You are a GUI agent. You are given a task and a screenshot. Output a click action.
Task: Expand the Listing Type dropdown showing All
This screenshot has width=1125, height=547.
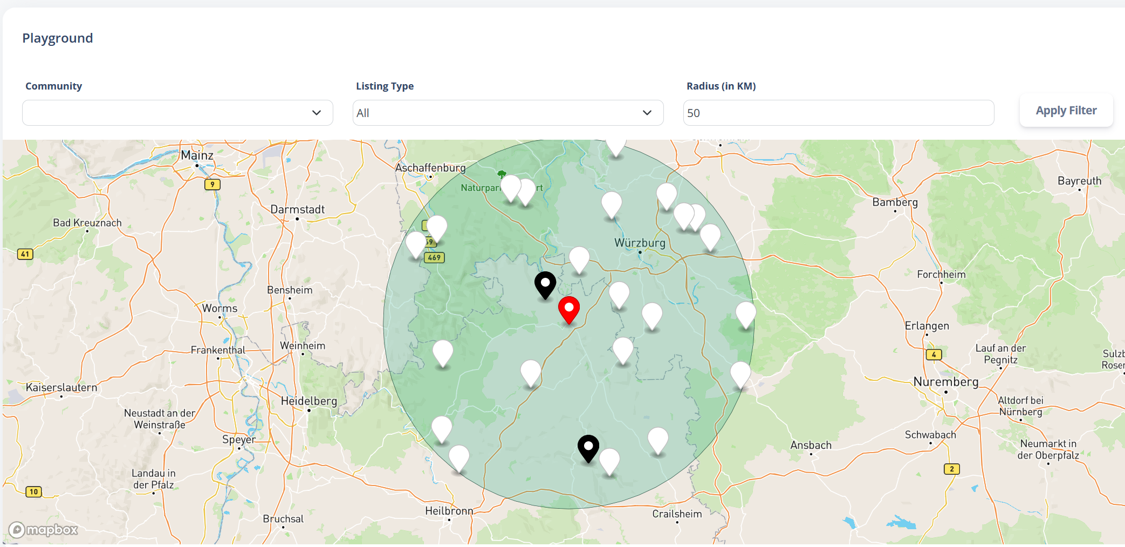click(507, 113)
